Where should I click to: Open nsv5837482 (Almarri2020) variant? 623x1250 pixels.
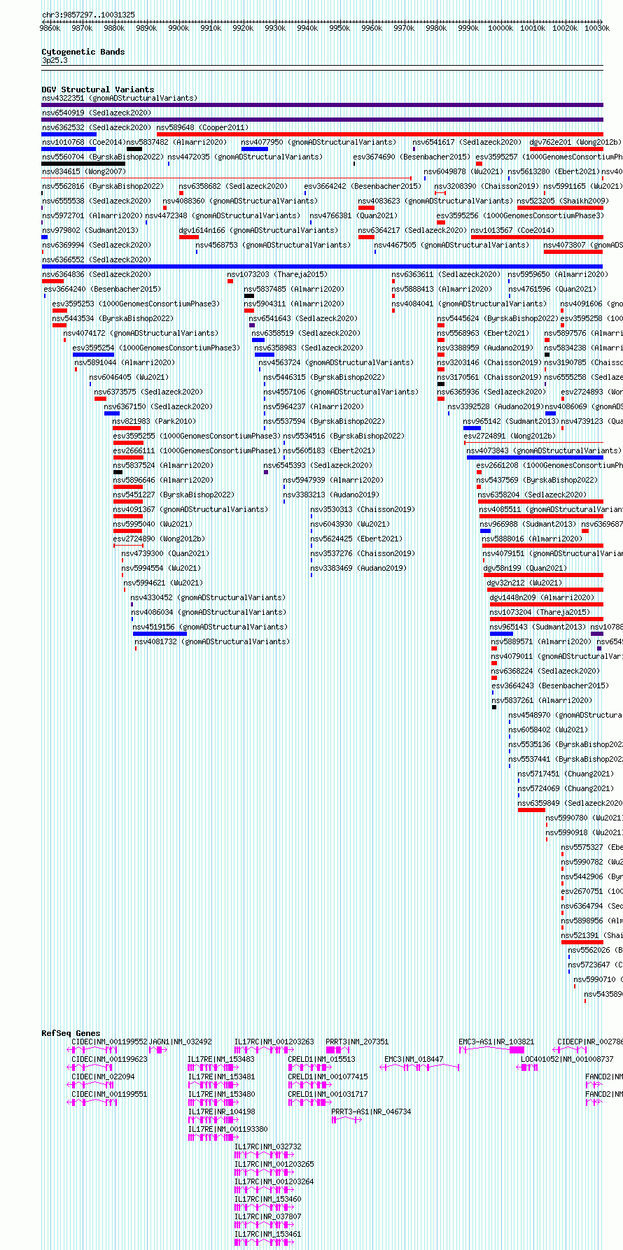point(176,142)
